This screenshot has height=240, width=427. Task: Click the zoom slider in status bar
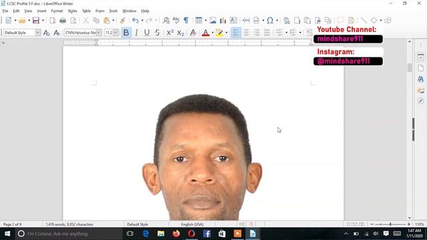pos(390,224)
